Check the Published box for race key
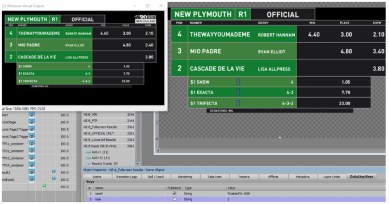The image size is (389, 204). click(175, 199)
